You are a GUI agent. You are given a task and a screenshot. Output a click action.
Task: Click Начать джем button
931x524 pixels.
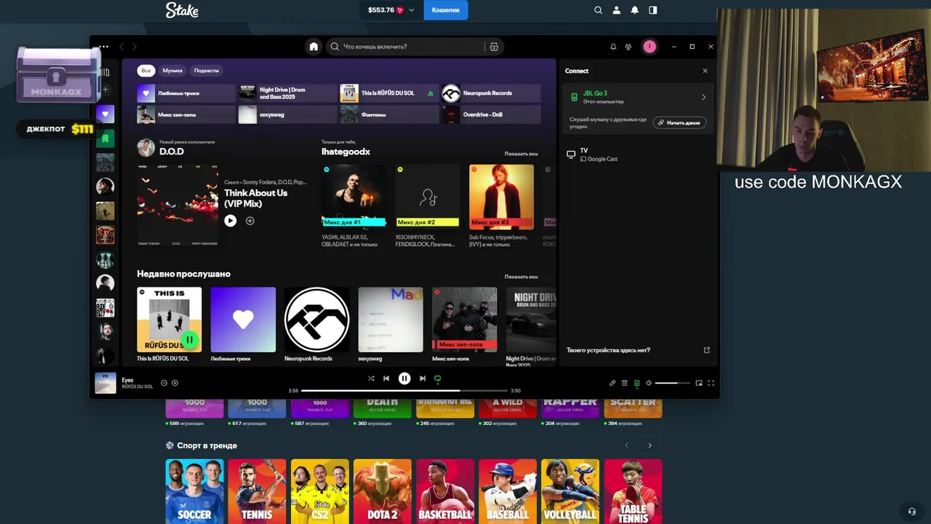pos(679,122)
